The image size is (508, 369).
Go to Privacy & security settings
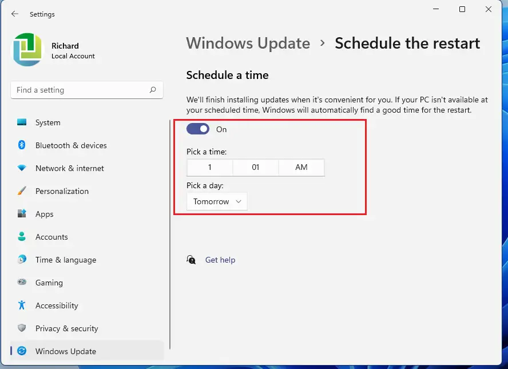click(87, 328)
